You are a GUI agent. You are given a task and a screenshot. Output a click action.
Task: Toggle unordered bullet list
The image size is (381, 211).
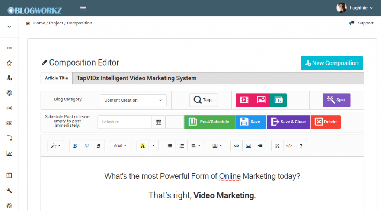pyautogui.click(x=170, y=146)
